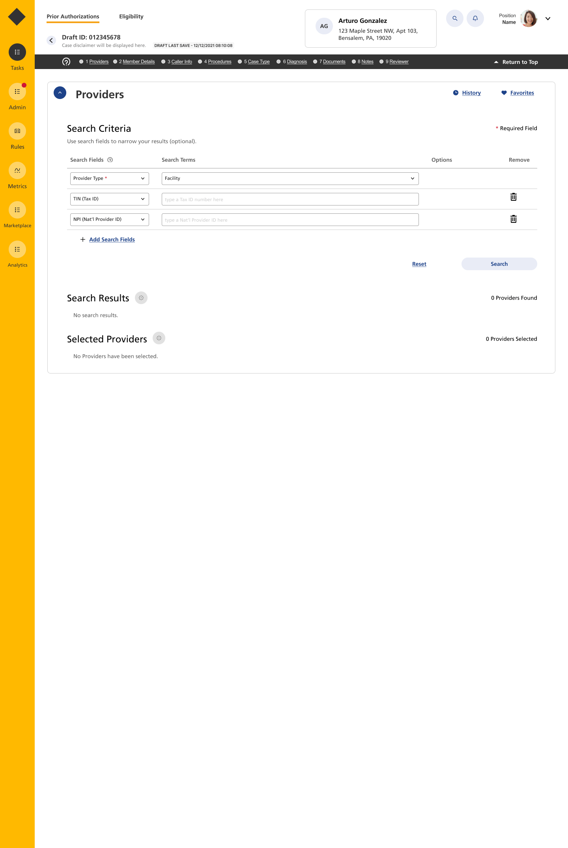The width and height of the screenshot is (568, 848).
Task: Expand the Facility search term dropdown
Action: pos(290,179)
